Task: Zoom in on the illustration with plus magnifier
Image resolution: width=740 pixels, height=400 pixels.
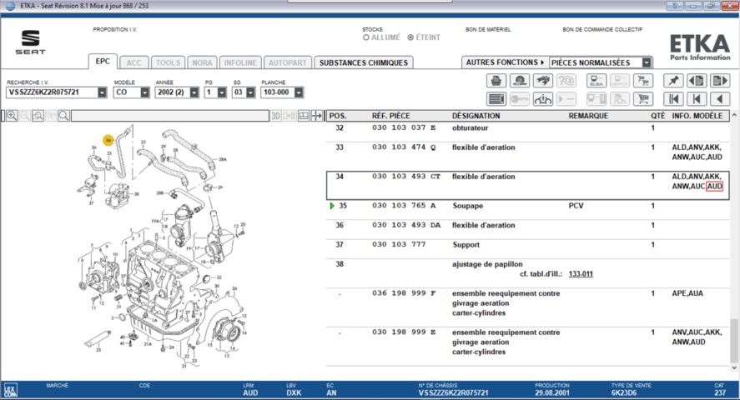Action: (12, 116)
